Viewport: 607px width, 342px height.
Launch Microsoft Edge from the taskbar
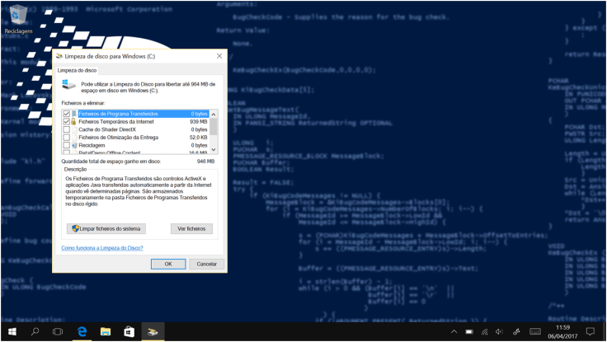click(82, 331)
